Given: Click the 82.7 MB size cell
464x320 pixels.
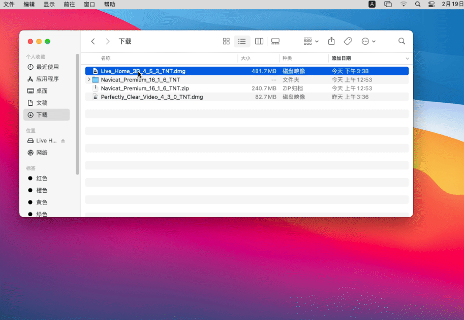Looking at the screenshot, I should point(265,97).
